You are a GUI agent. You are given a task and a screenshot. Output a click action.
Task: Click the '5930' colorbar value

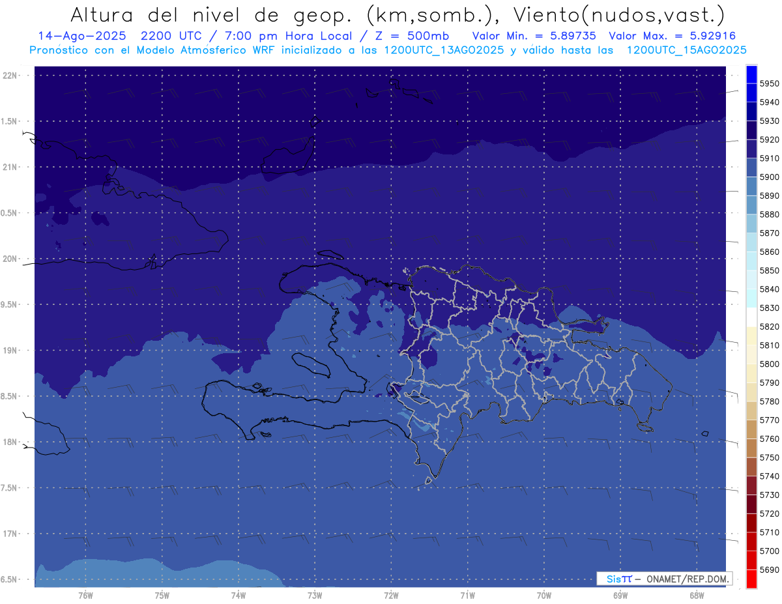coord(769,121)
